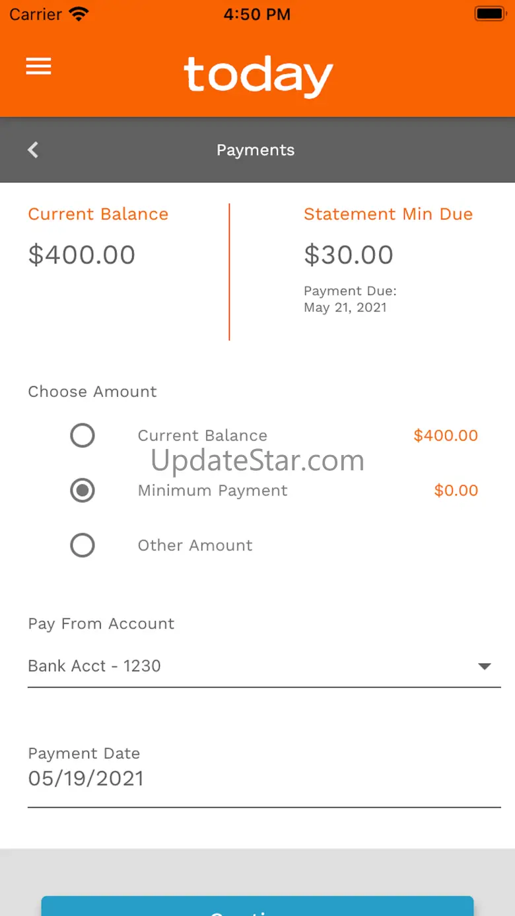Select the Minimum Payment radio button

(x=83, y=491)
